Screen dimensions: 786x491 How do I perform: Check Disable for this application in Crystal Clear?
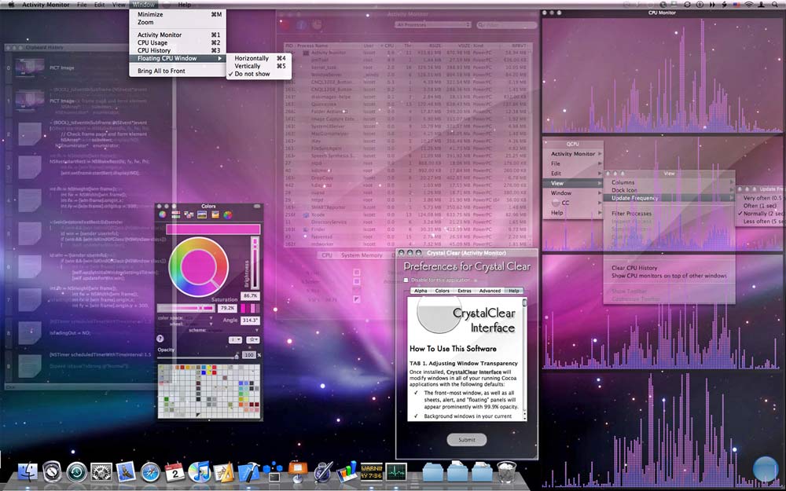pos(406,279)
